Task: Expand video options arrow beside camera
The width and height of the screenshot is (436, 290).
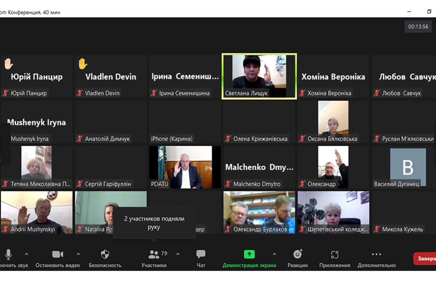Action: coord(78,254)
